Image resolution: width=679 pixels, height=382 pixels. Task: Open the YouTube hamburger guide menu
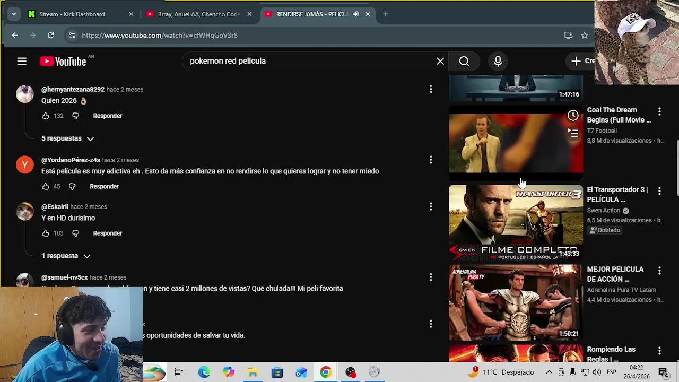[x=22, y=62]
